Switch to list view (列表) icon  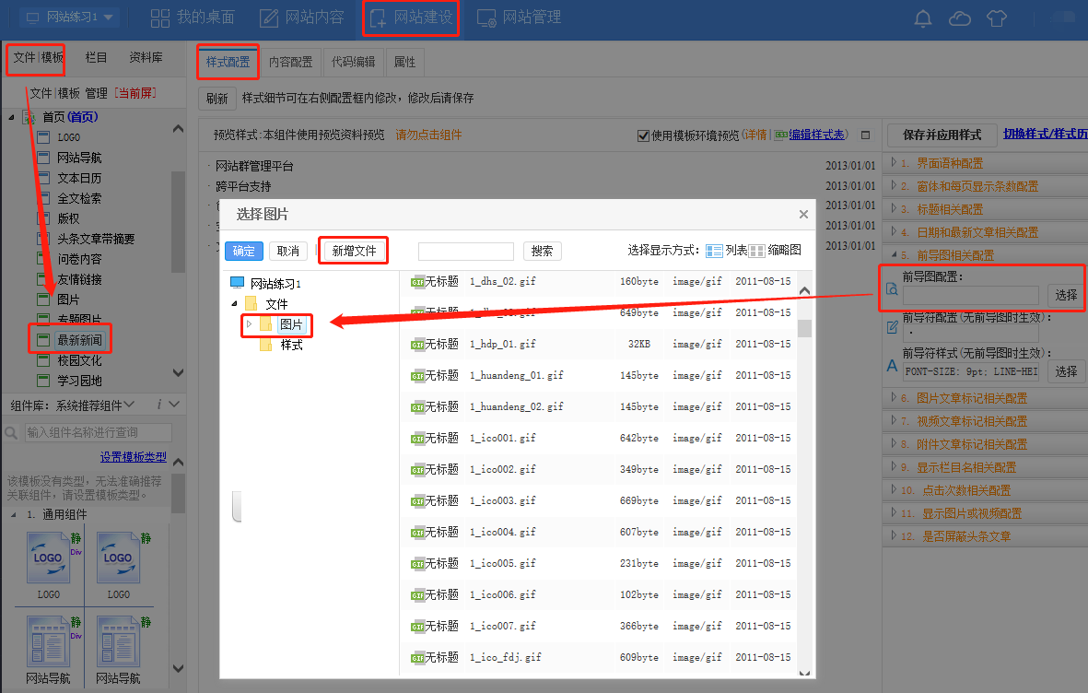pyautogui.click(x=714, y=251)
